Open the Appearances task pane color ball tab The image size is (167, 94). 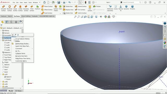click(x=165, y=43)
